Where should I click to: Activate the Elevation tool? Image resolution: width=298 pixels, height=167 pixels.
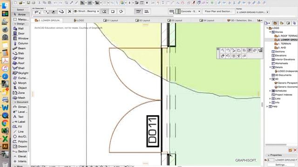pyautogui.click(x=20, y=156)
